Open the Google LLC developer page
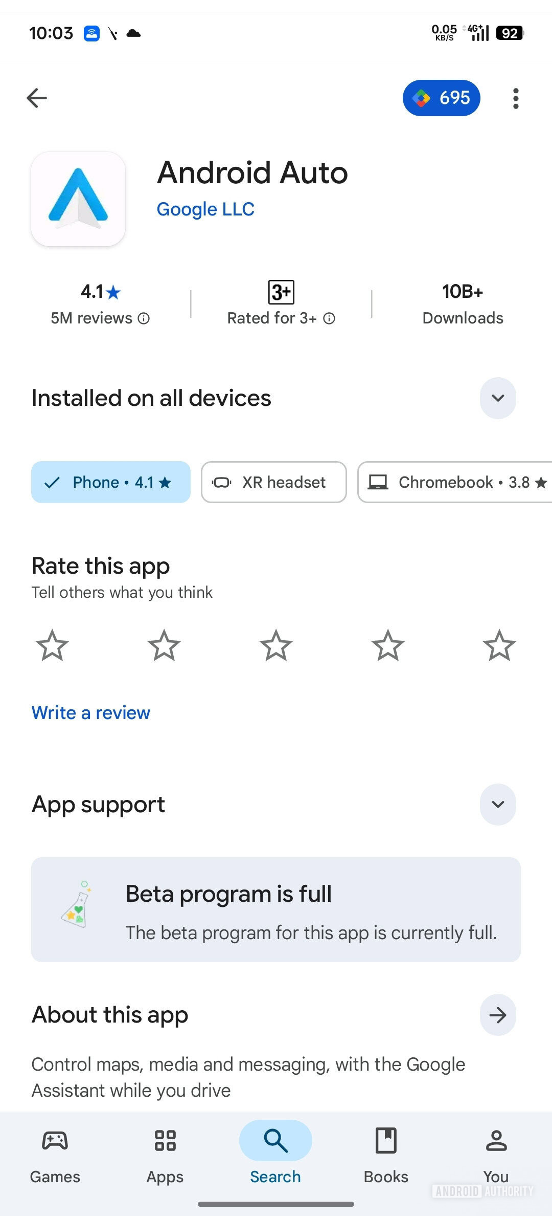The image size is (552, 1216). point(205,209)
